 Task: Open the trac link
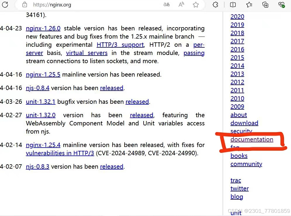pyautogui.click(x=236, y=180)
